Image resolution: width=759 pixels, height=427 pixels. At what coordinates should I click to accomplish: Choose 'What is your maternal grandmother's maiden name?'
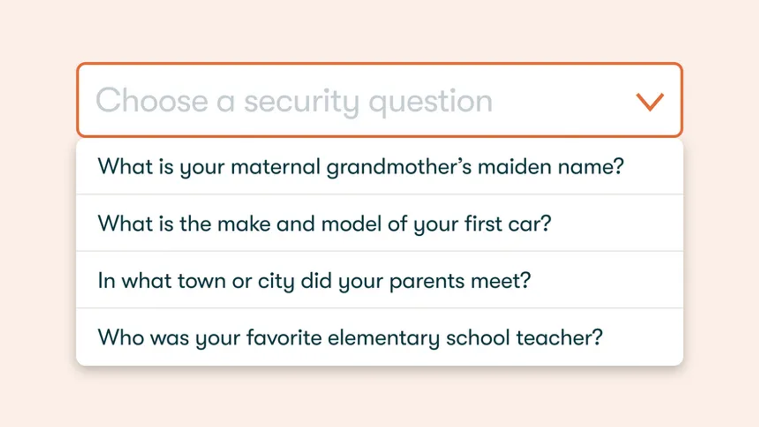tap(379, 166)
